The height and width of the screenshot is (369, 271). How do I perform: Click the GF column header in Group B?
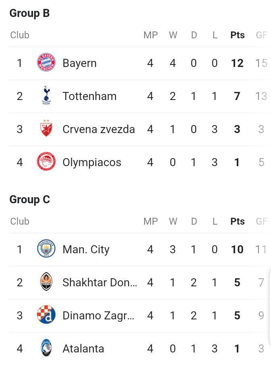pos(262,35)
